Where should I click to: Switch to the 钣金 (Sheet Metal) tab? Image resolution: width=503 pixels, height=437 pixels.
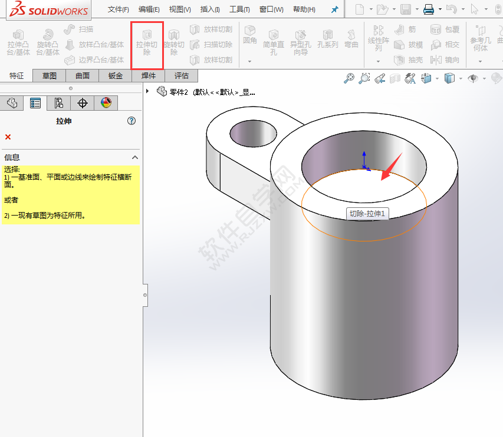(114, 75)
